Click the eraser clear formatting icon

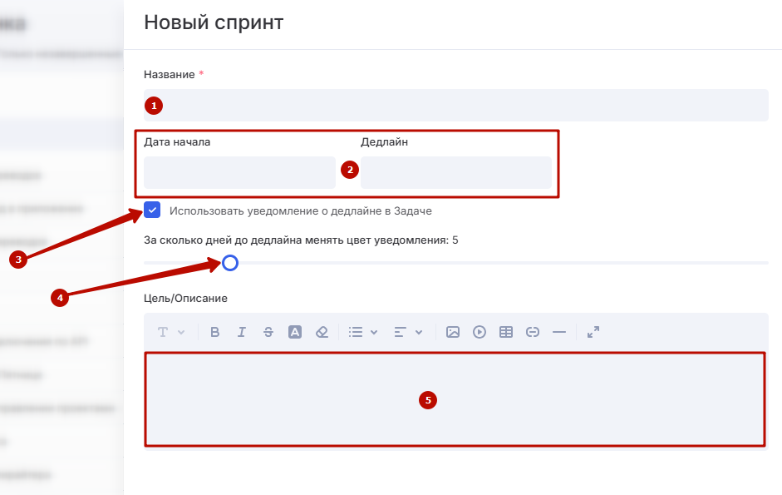pos(322,332)
